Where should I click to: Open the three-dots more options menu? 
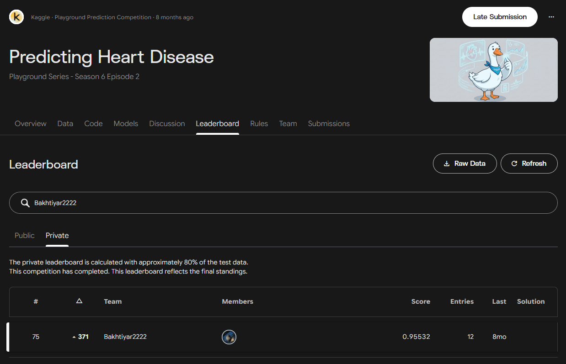[551, 17]
